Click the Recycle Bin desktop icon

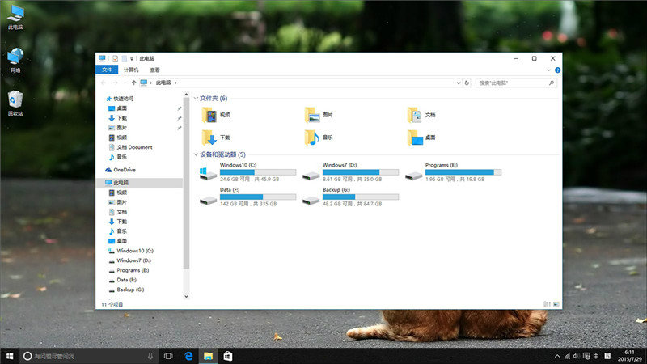pyautogui.click(x=15, y=100)
